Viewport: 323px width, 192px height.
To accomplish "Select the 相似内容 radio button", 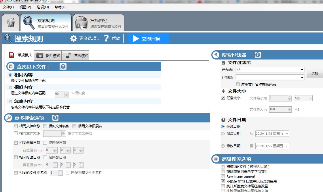I will 10,87.
